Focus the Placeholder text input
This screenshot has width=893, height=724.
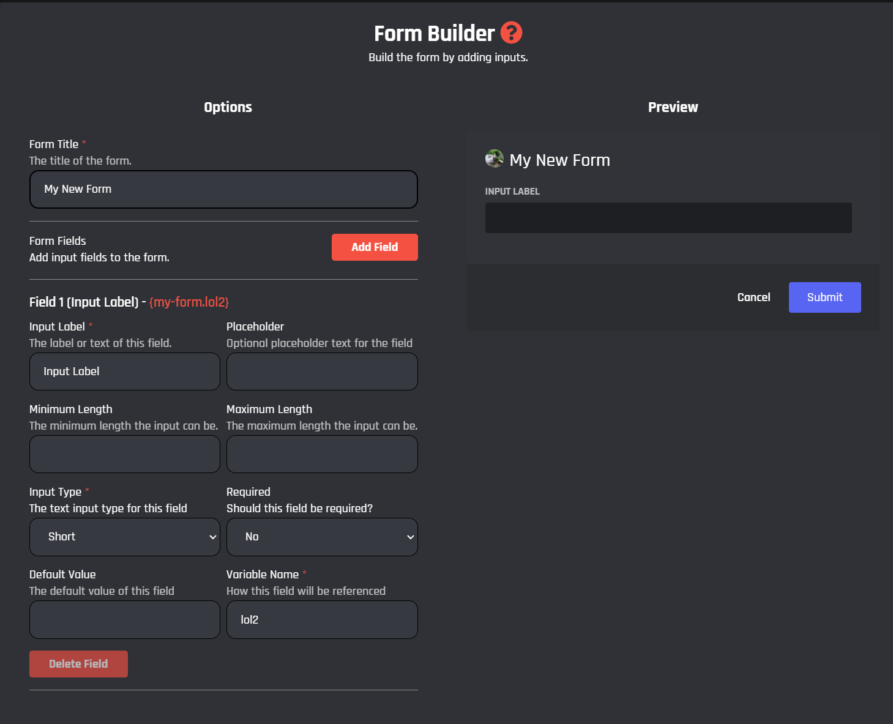click(322, 371)
